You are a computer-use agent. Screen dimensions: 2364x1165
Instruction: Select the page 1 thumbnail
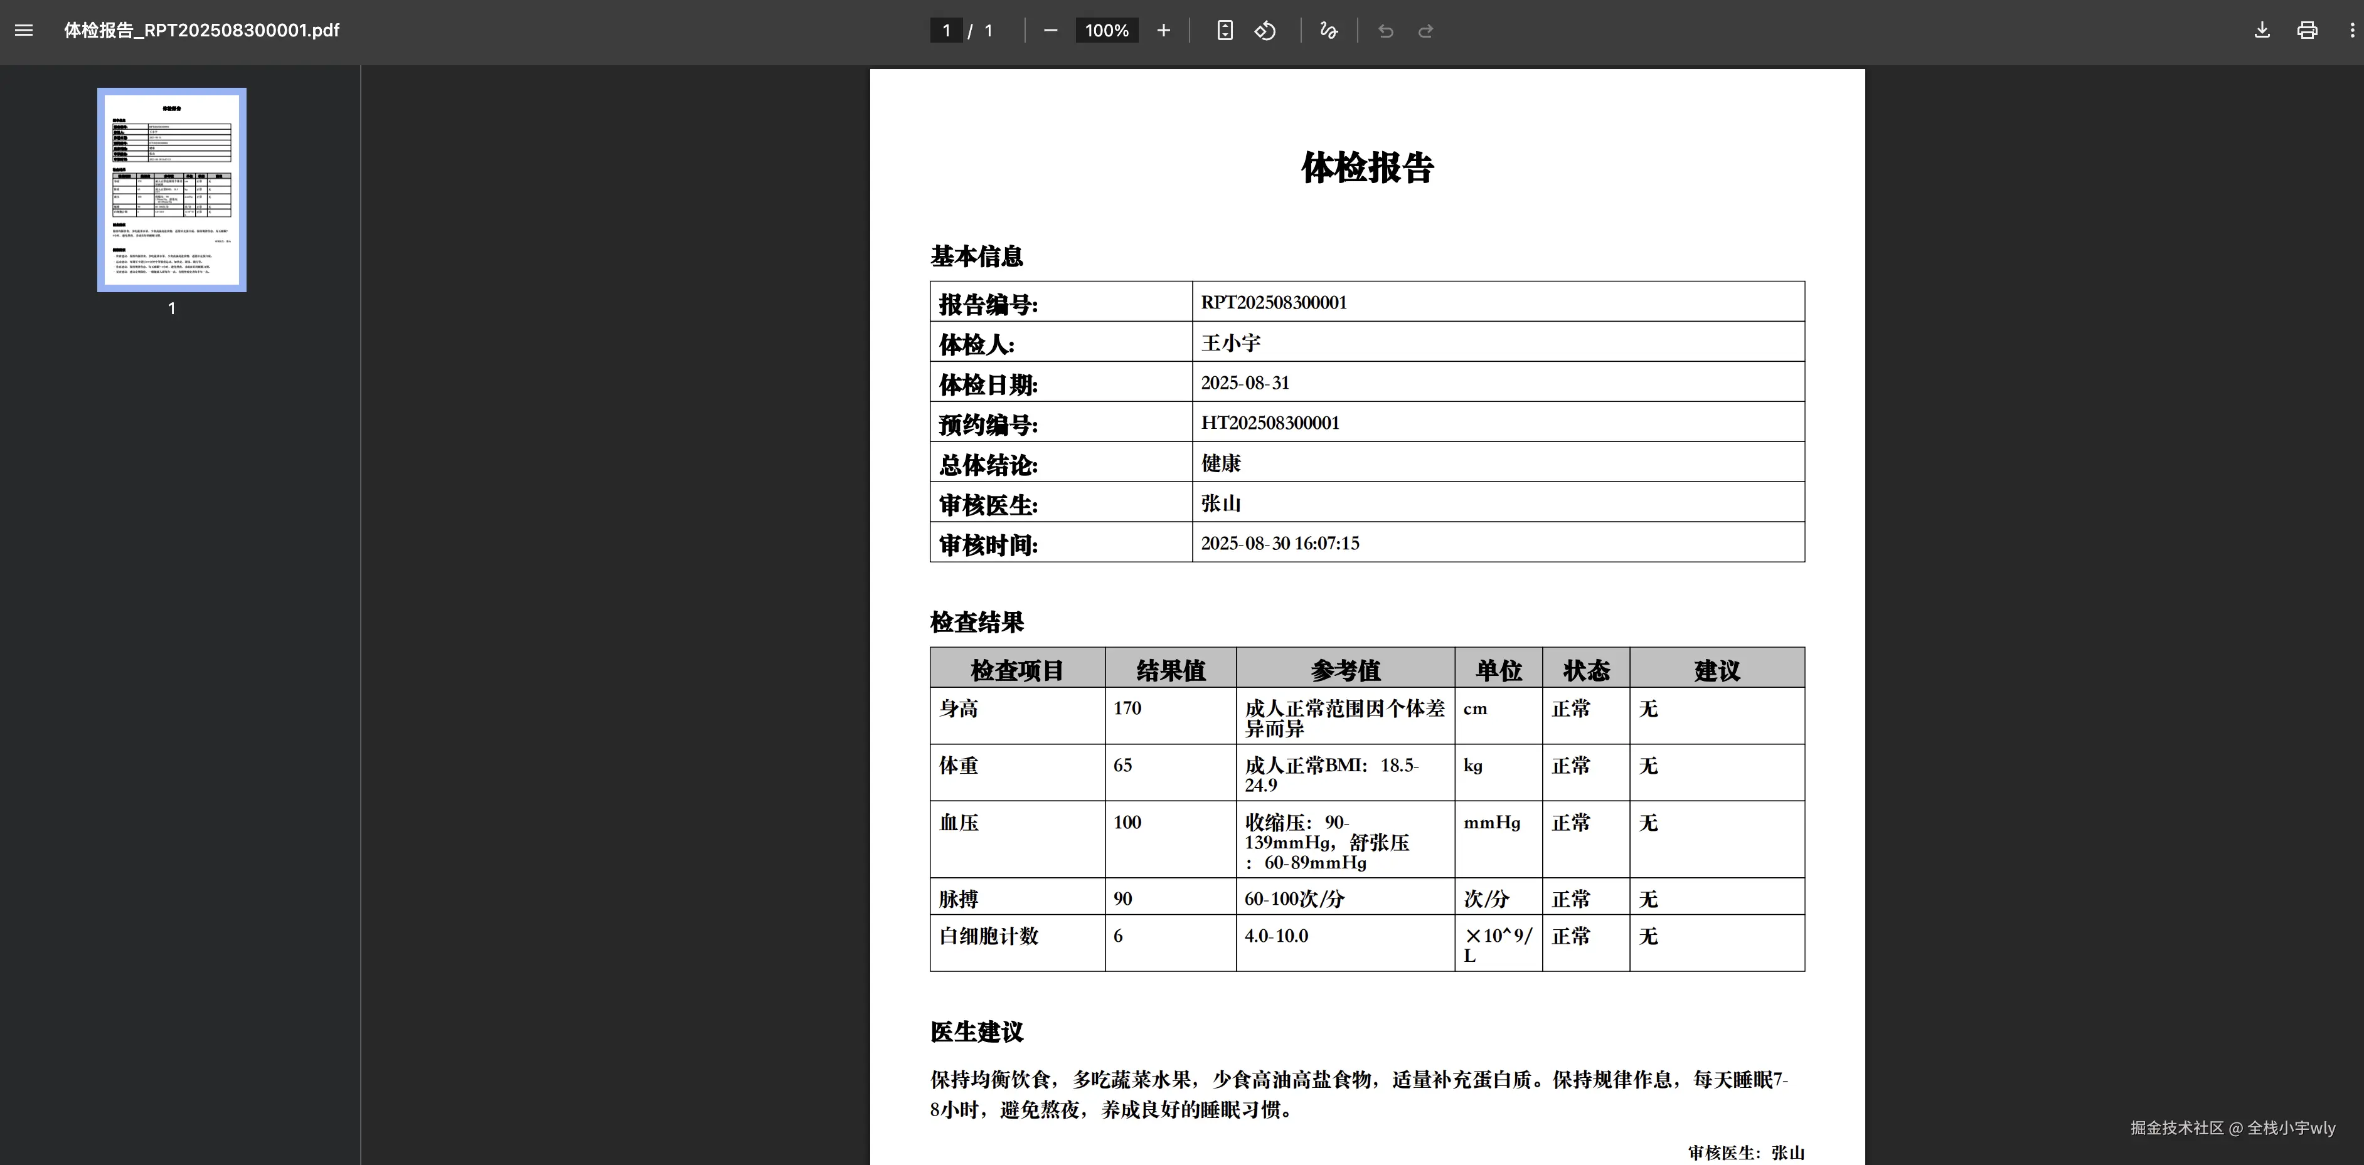[171, 189]
